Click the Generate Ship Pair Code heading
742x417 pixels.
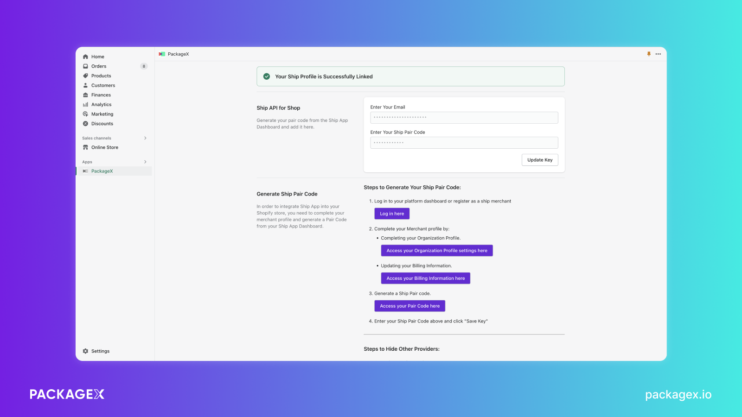[287, 194]
